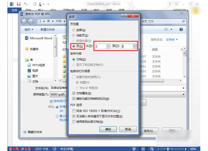Click the redo icon in quick access toolbar

point(35,4)
